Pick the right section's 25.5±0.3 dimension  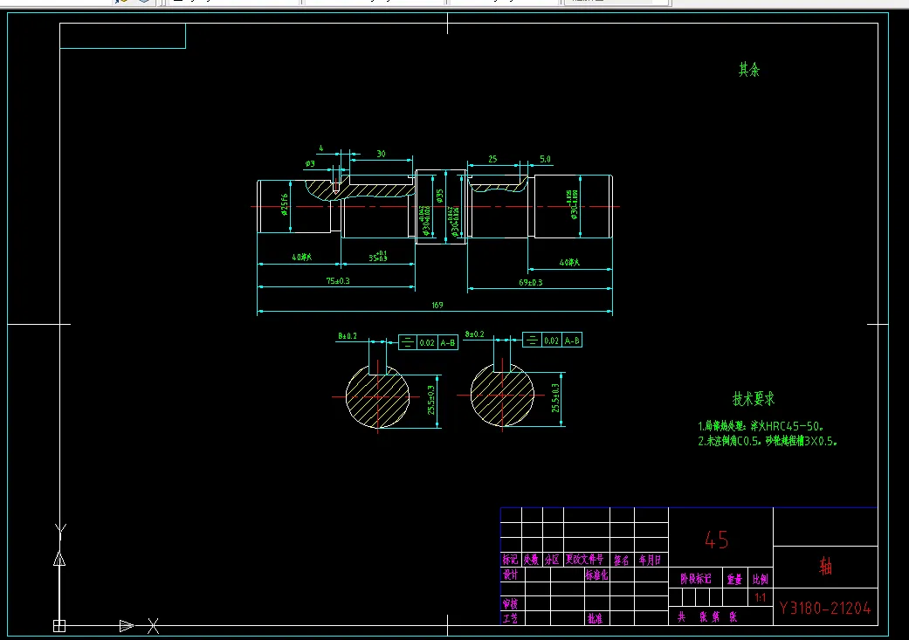(555, 397)
